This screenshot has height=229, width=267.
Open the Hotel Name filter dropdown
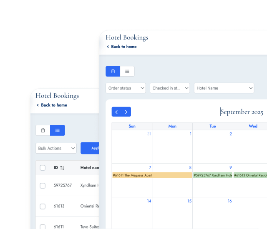[224, 88]
